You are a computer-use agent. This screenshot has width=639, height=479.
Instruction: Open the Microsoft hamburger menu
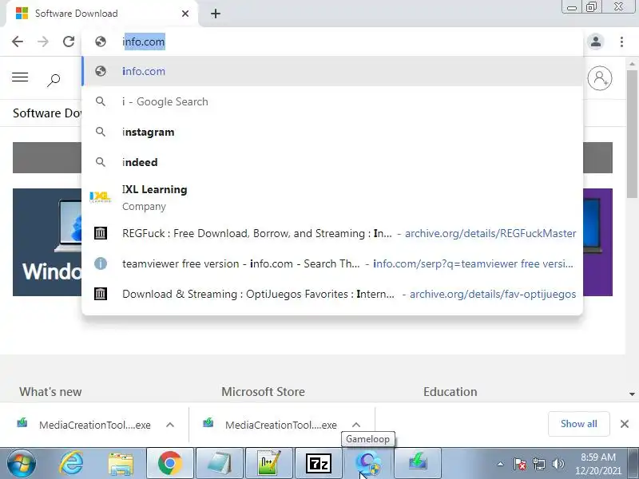(20, 77)
